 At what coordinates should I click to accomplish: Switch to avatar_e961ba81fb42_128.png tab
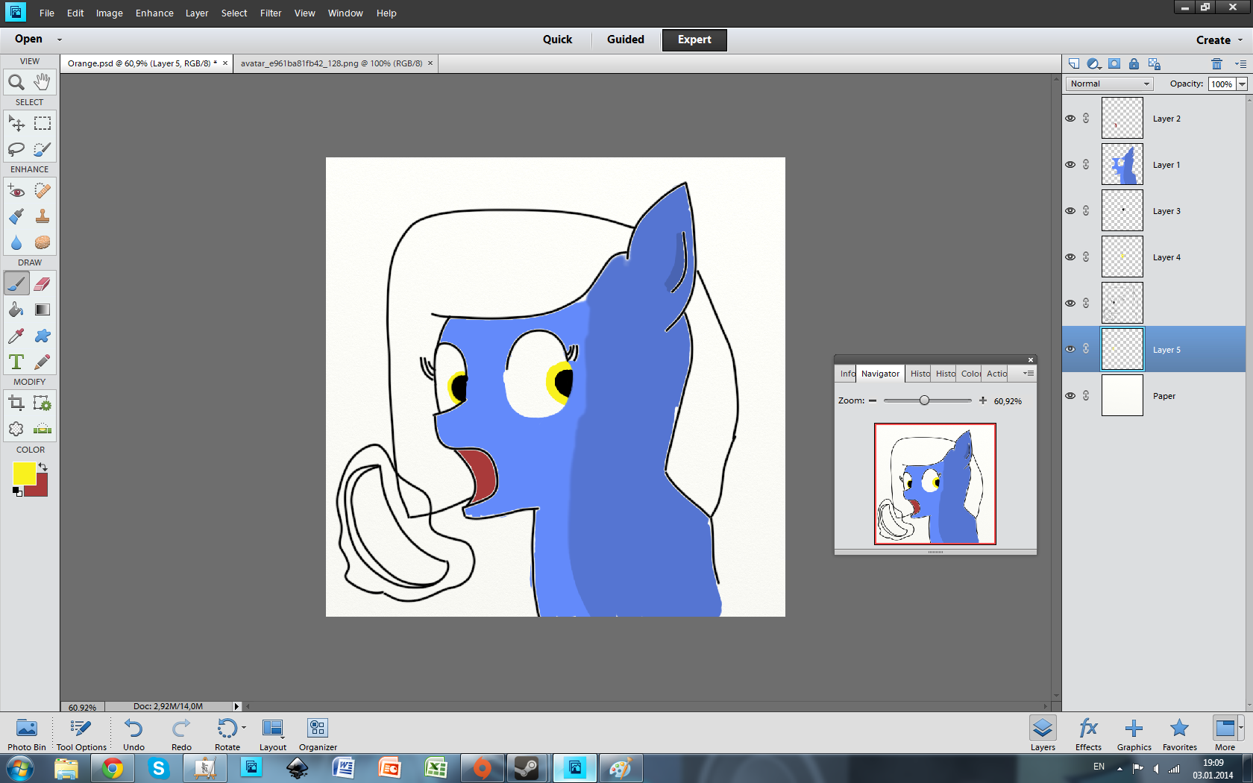331,63
